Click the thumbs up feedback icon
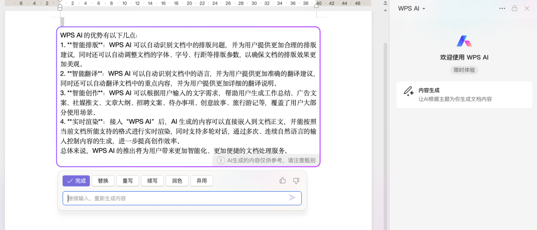The width and height of the screenshot is (537, 230). tap(282, 181)
